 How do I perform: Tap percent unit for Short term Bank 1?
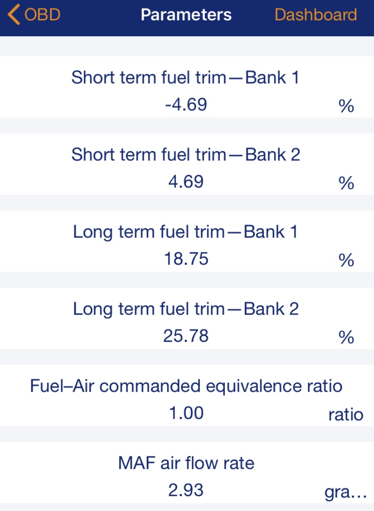tap(345, 107)
